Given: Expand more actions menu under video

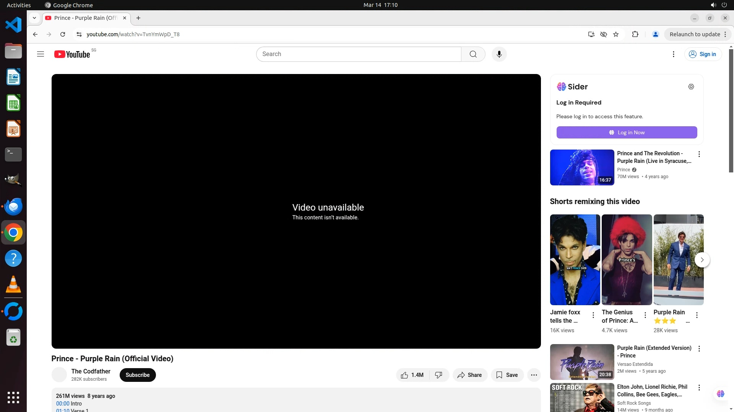Looking at the screenshot, I should [x=534, y=375].
